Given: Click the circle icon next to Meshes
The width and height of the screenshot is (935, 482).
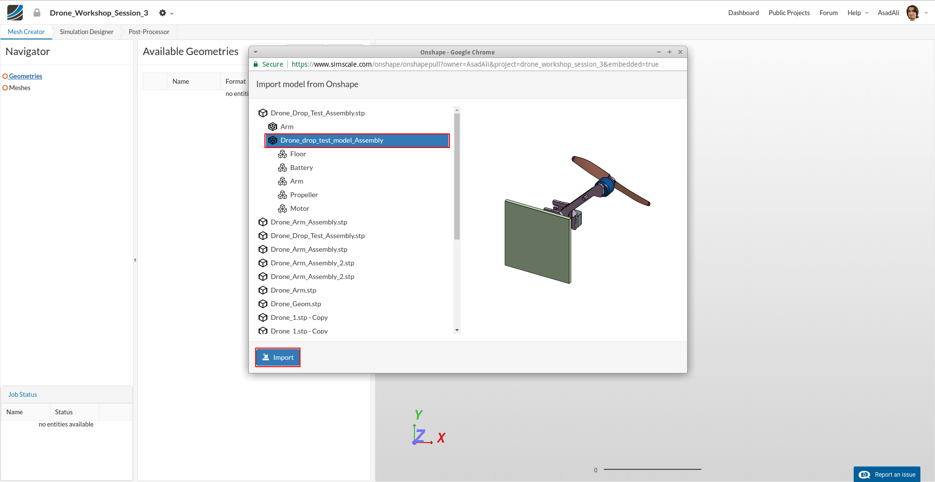Looking at the screenshot, I should pyautogui.click(x=5, y=88).
